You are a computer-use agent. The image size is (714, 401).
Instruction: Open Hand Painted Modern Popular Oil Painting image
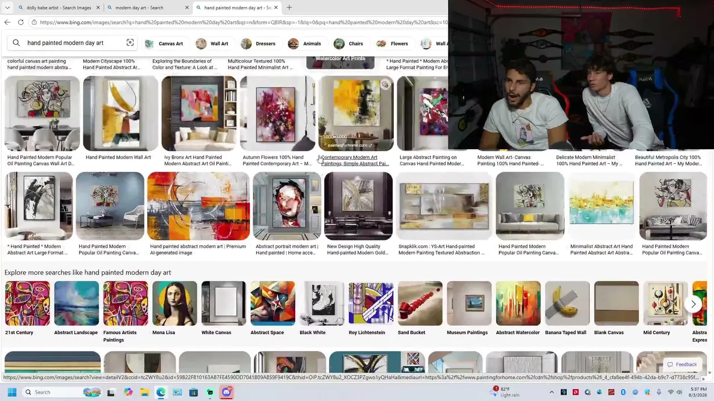[x=42, y=114]
